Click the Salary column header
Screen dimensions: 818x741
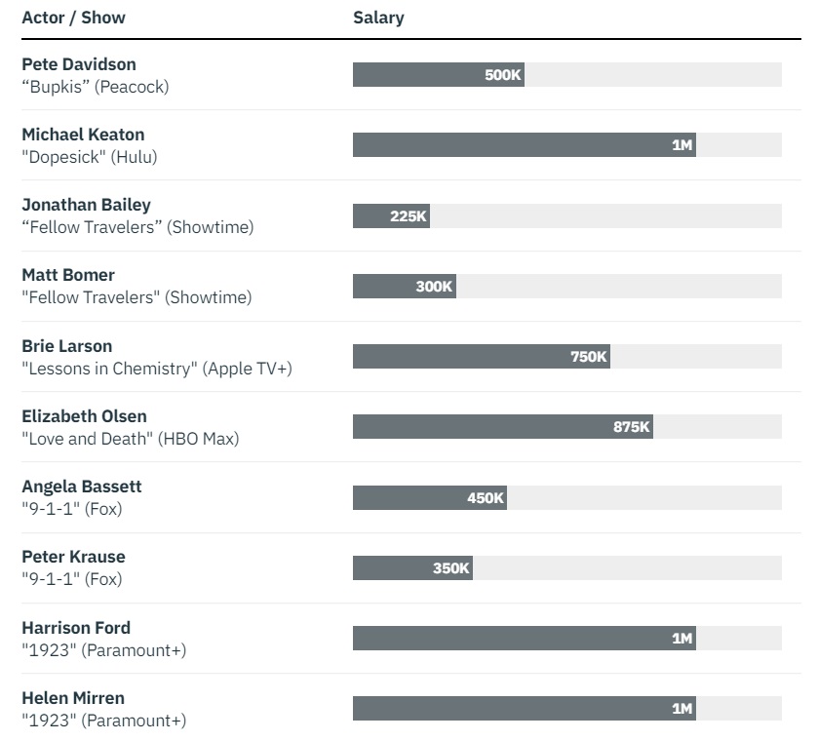coord(378,18)
